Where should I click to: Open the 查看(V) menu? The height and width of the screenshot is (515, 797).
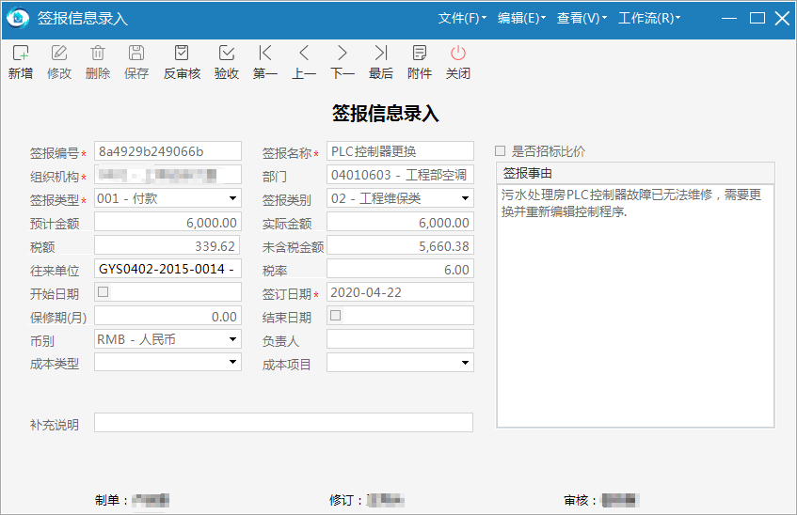[x=582, y=18]
